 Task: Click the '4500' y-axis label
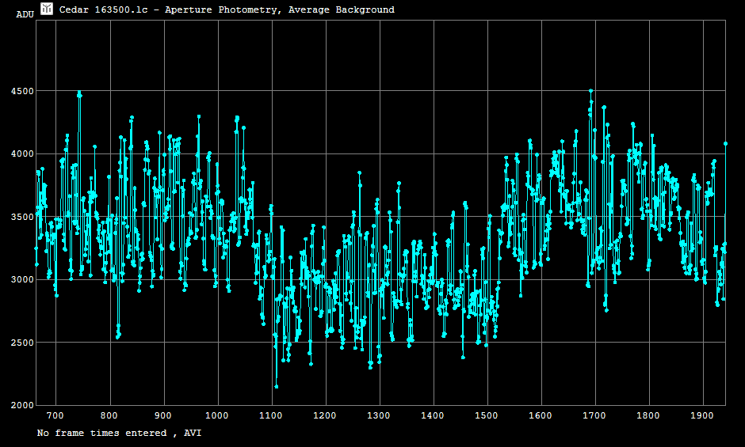pyautogui.click(x=22, y=91)
